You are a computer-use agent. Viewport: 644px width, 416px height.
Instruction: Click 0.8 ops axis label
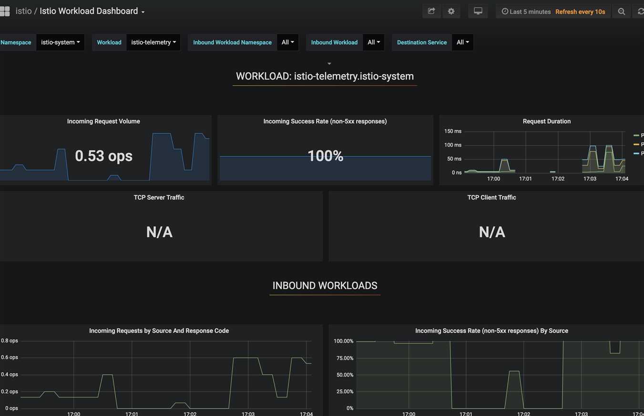click(10, 341)
